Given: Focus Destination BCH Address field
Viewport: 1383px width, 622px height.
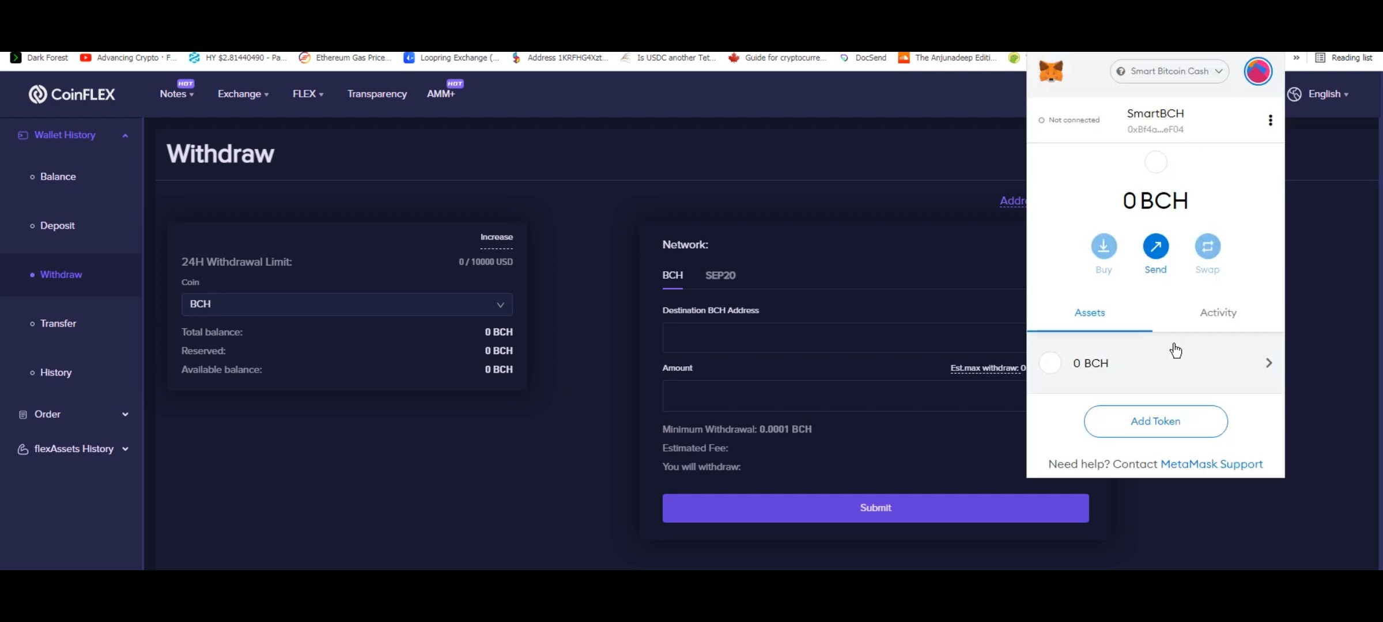Looking at the screenshot, I should pos(844,337).
